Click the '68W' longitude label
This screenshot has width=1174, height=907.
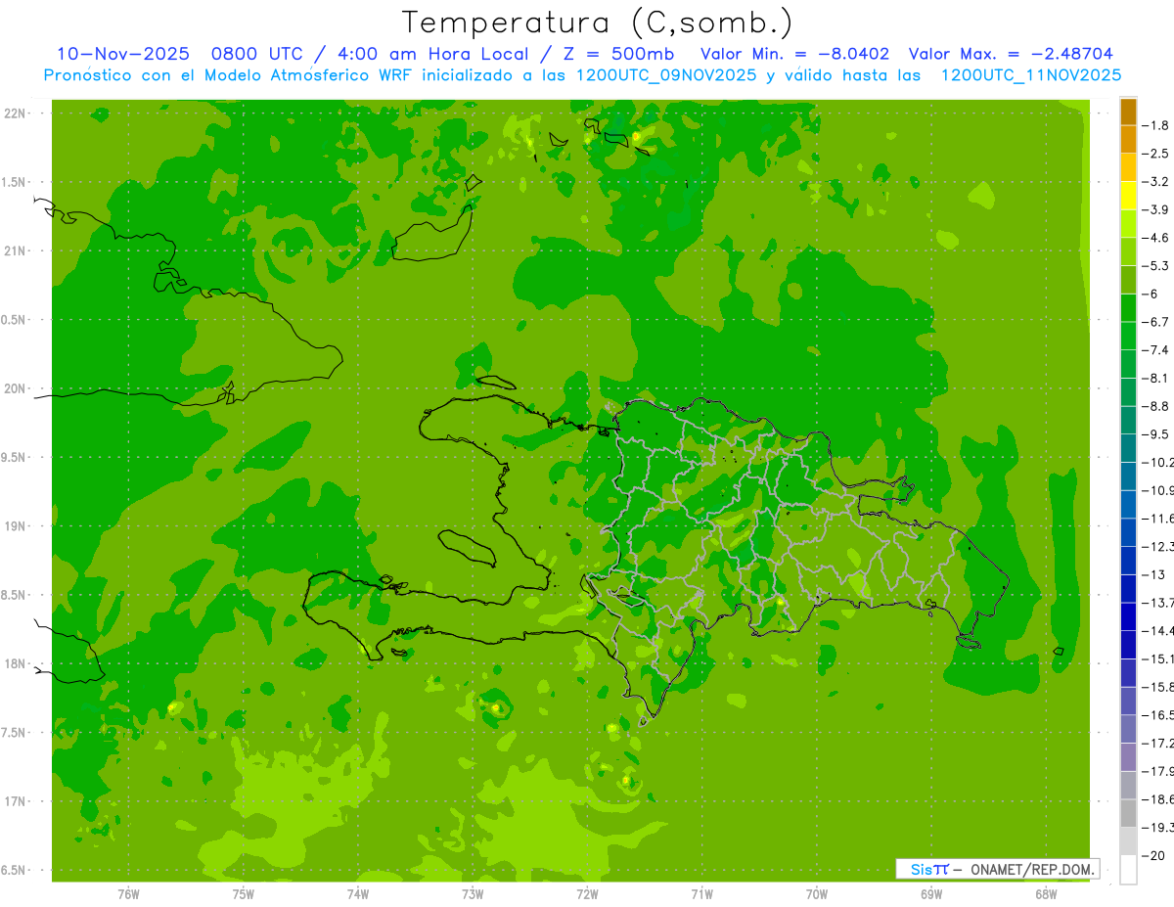1046,893
